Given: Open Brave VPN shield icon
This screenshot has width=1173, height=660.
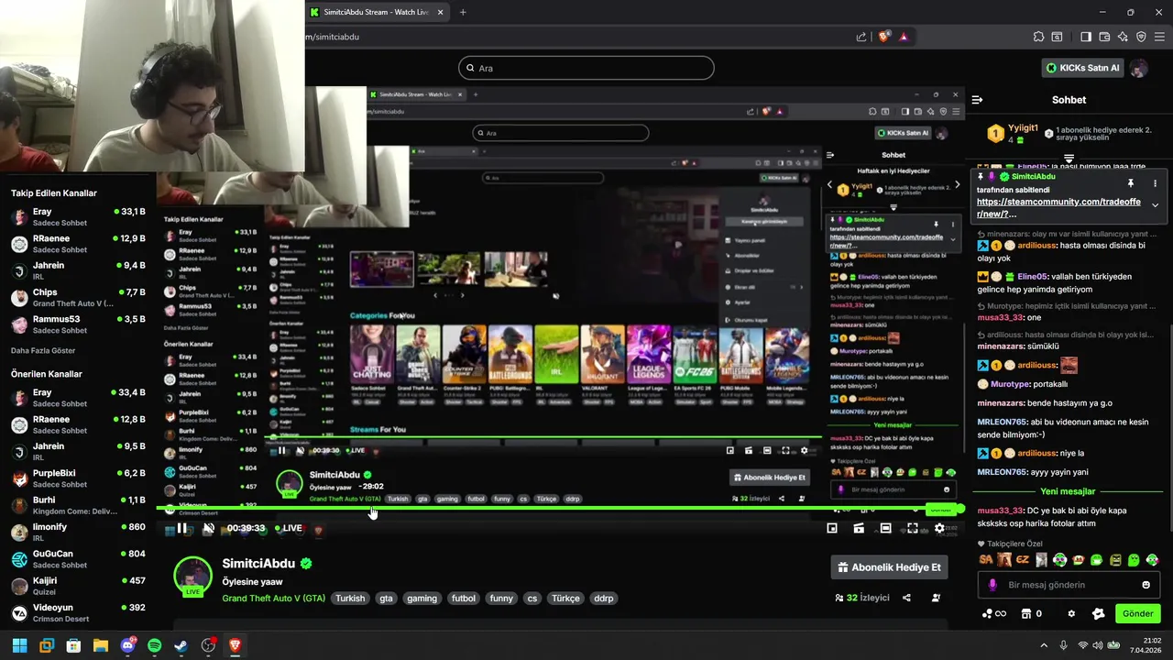Looking at the screenshot, I should (x=1141, y=37).
